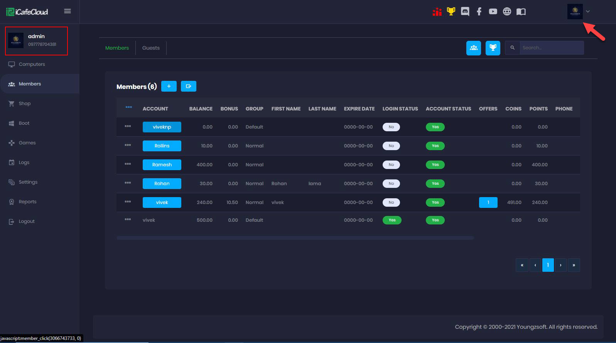Image resolution: width=616 pixels, height=343 pixels.
Task: Click the add member plus button
Action: (169, 86)
